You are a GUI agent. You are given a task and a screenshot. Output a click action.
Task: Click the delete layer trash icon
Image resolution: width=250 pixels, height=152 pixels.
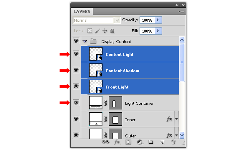pos(173,142)
